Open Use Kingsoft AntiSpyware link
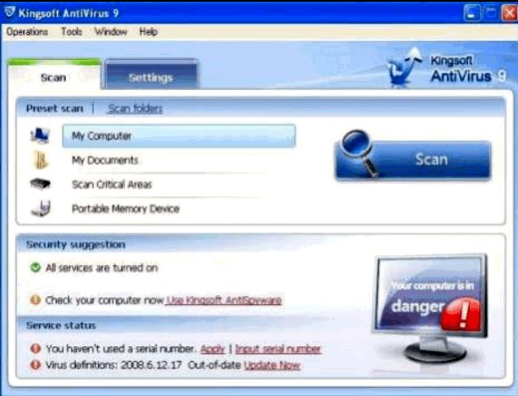 [x=224, y=301]
